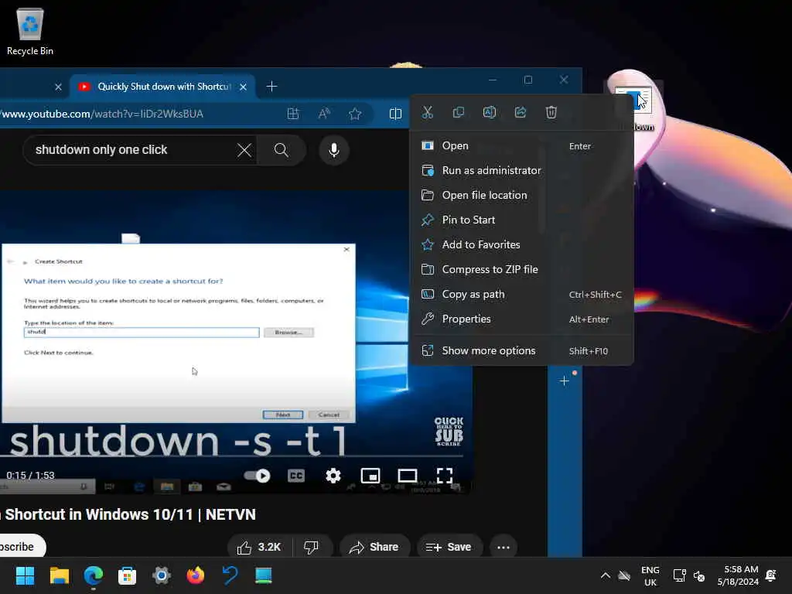Image resolution: width=792 pixels, height=594 pixels.
Task: Choose Copy as path
Action: click(521, 295)
